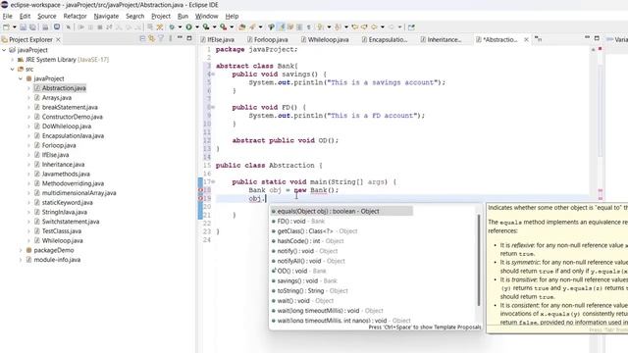The width and height of the screenshot is (628, 353).
Task: Select equals(Object obj) completion proposal
Action: pos(341,212)
